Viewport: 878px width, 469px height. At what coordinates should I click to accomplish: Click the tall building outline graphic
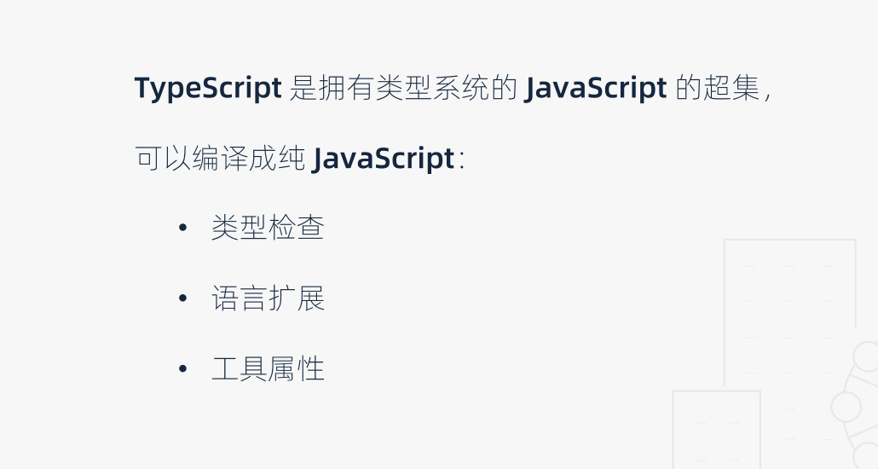(788, 307)
